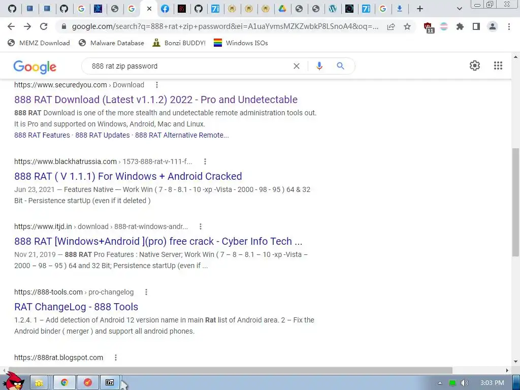The width and height of the screenshot is (520, 390).
Task: Open 7-Zip from the taskbar
Action: 110,383
